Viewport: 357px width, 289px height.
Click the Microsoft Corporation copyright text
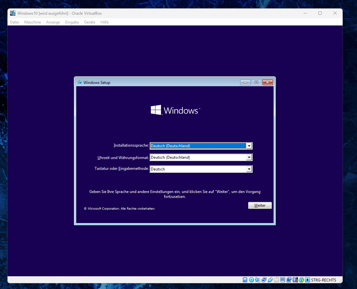[119, 208]
